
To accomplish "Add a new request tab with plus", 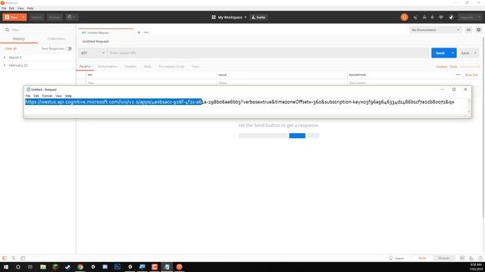I will pyautogui.click(x=139, y=32).
